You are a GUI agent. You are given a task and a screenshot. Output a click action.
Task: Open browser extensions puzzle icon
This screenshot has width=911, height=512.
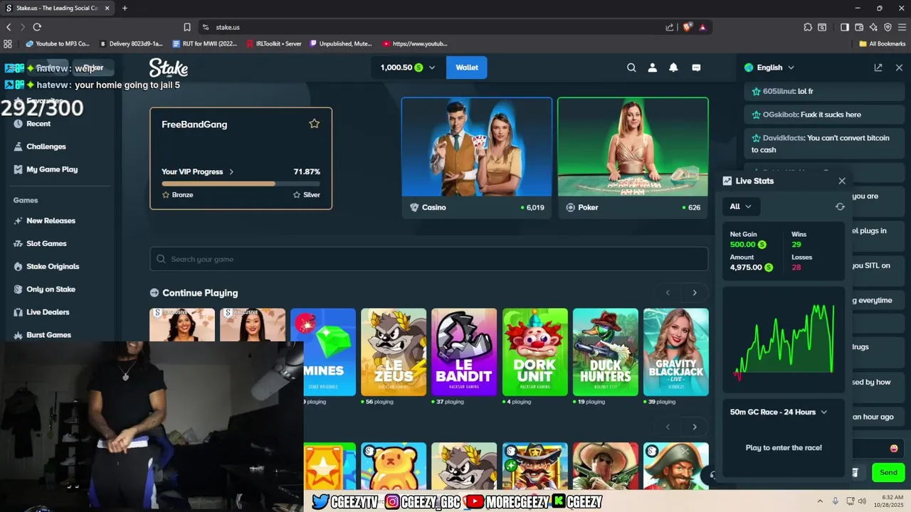808,27
